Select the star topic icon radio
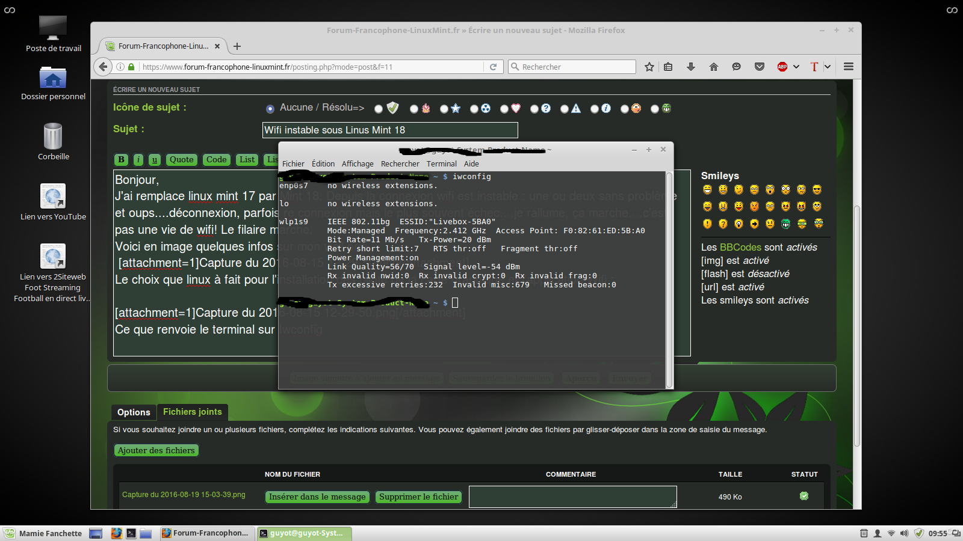963x541 pixels. click(x=444, y=109)
